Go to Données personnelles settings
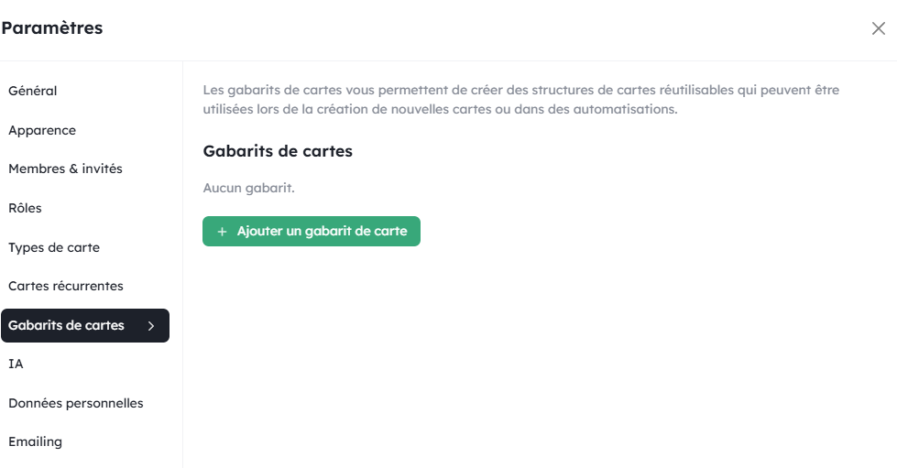The image size is (897, 468). point(76,403)
